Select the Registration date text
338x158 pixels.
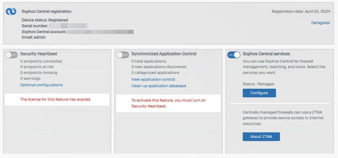301,11
